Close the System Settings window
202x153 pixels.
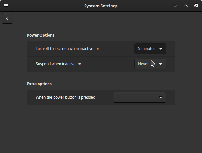pos(196,6)
